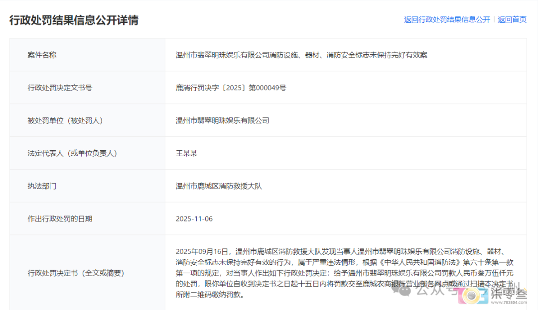The image size is (538, 310).
Task: Click the 返回行政处罚结果信息公开 link
Action: pos(447,20)
